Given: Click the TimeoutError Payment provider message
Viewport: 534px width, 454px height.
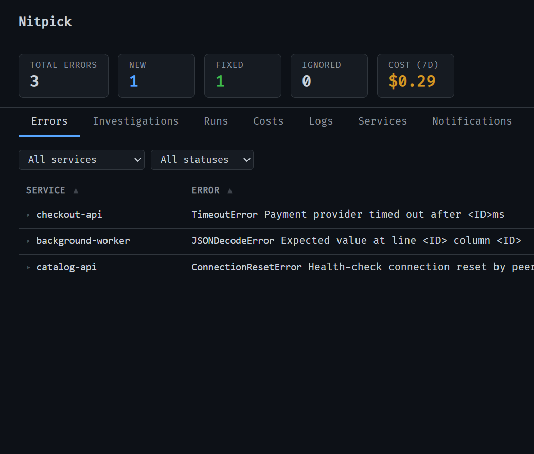Looking at the screenshot, I should 348,215.
